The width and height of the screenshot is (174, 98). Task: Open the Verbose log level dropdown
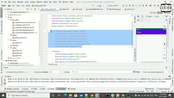point(69,72)
